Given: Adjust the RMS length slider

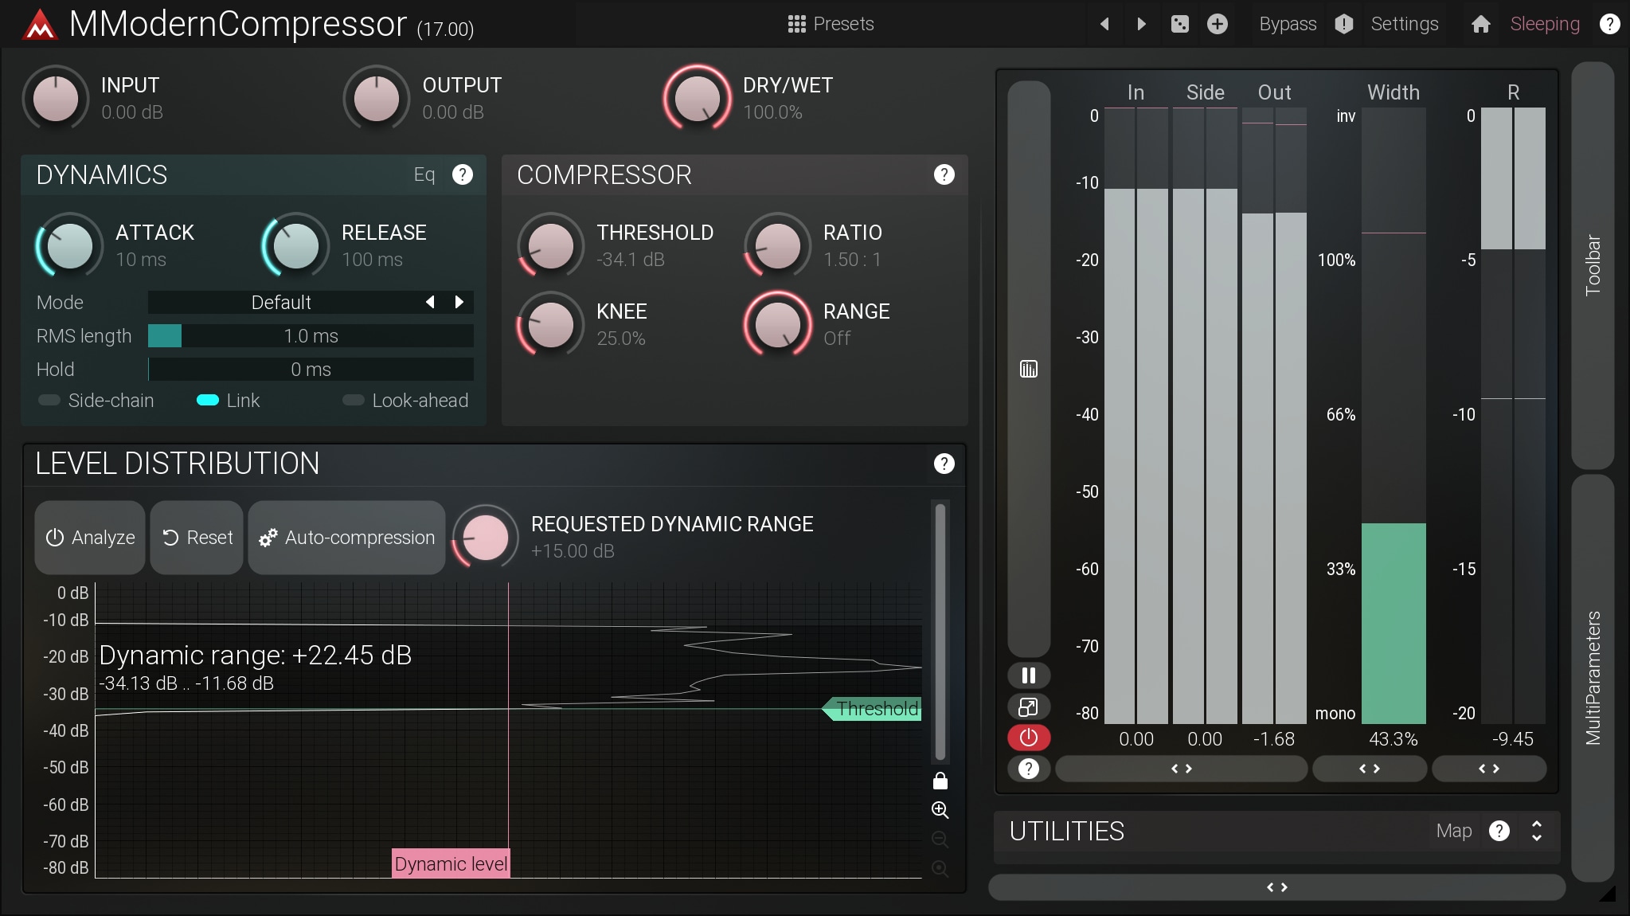Looking at the screenshot, I should pos(311,336).
